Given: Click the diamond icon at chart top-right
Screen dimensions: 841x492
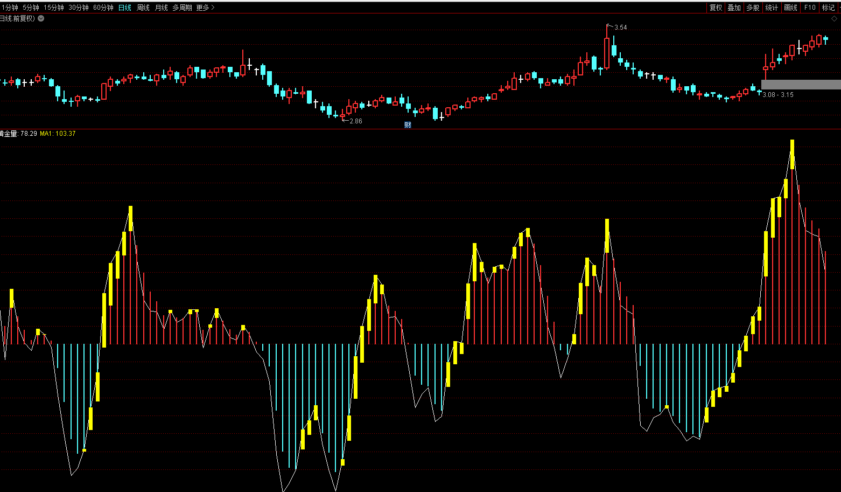Looking at the screenshot, I should tap(834, 18).
